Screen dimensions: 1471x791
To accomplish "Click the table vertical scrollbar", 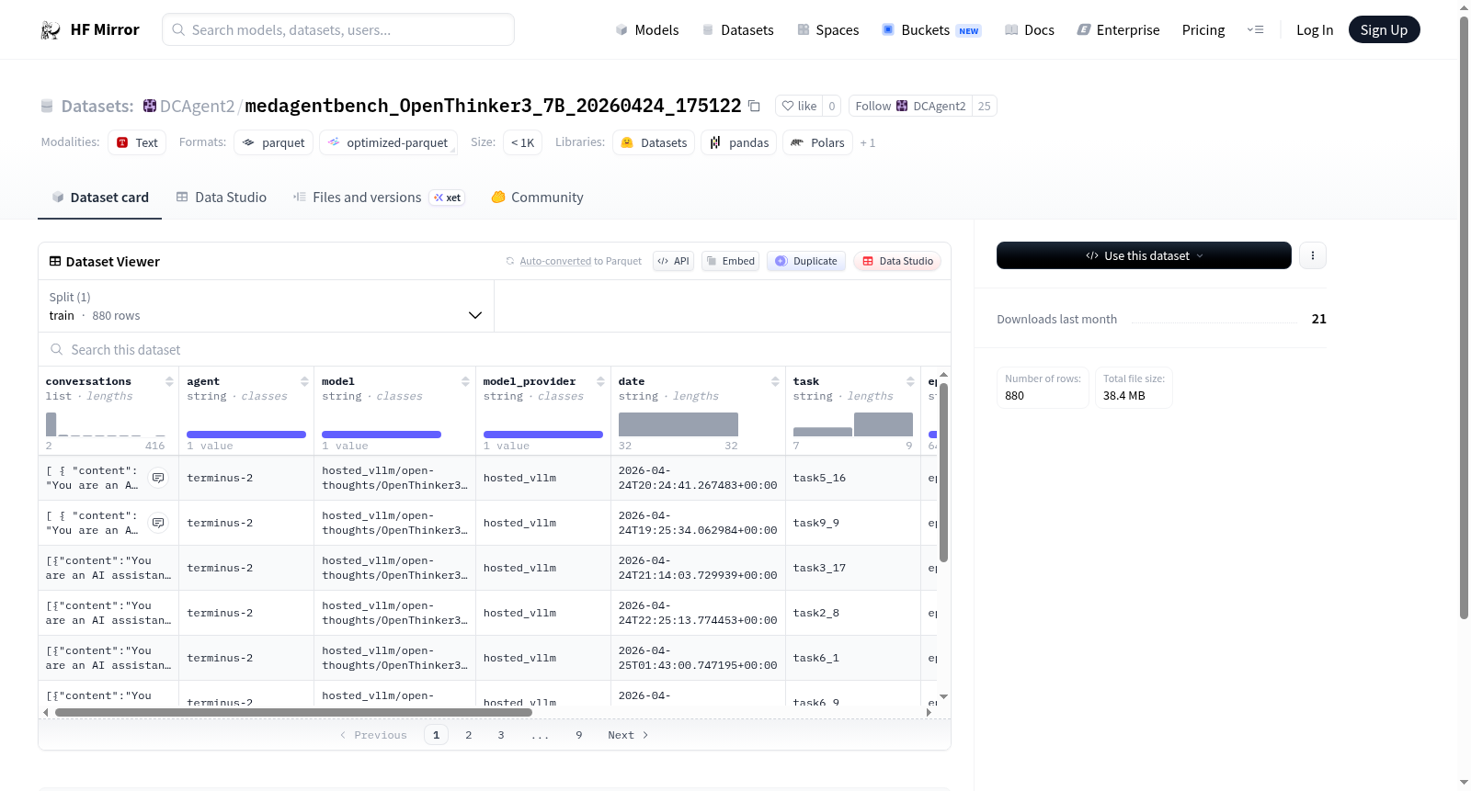I will point(943,472).
